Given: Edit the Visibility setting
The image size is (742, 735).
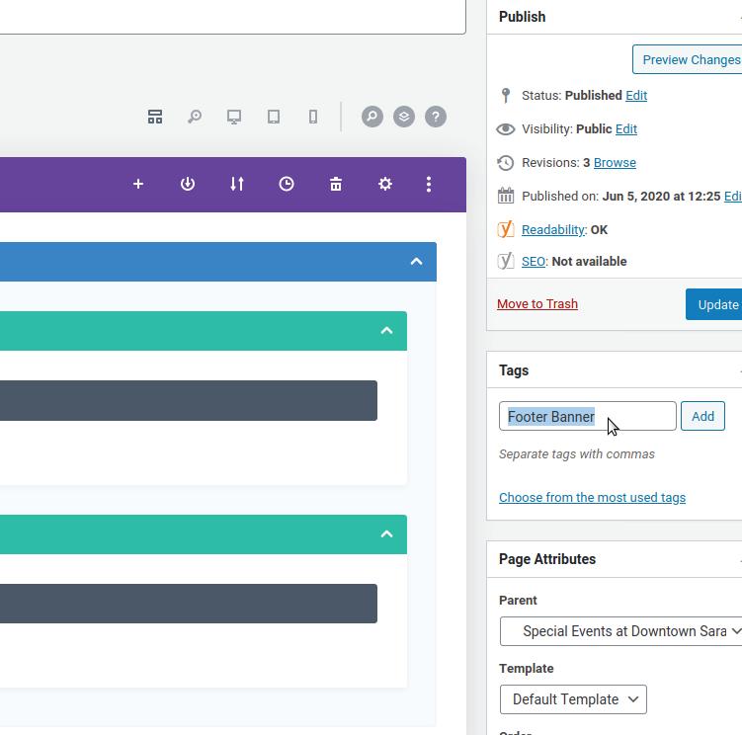Looking at the screenshot, I should (626, 129).
